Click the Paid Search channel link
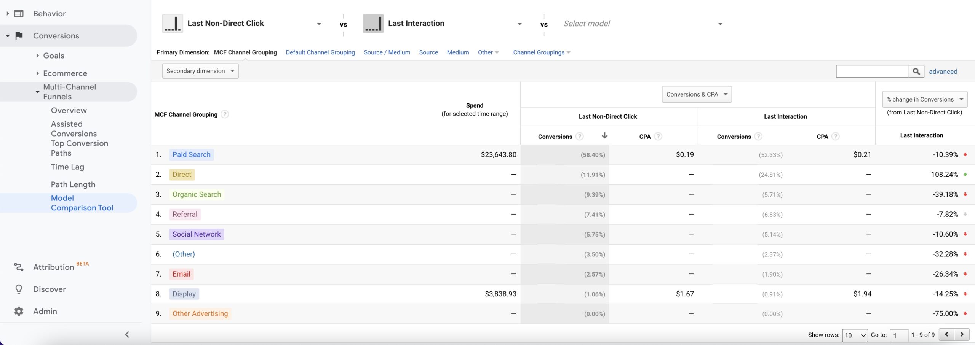Screen dimensions: 975x345 pyautogui.click(x=191, y=154)
